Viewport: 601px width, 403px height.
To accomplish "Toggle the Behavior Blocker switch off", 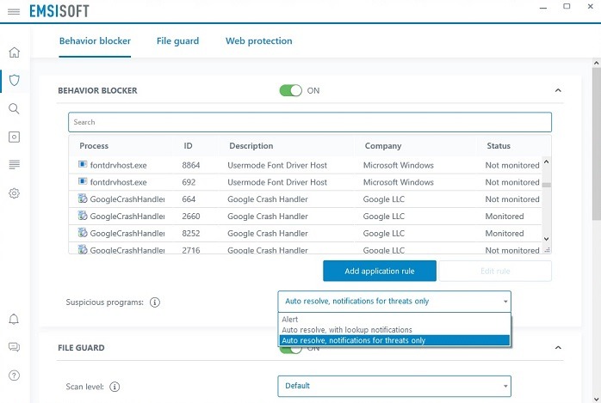I will pos(290,90).
